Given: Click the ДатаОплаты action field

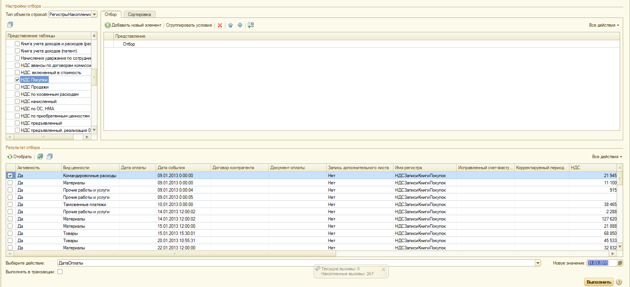Looking at the screenshot, I should click(296, 263).
